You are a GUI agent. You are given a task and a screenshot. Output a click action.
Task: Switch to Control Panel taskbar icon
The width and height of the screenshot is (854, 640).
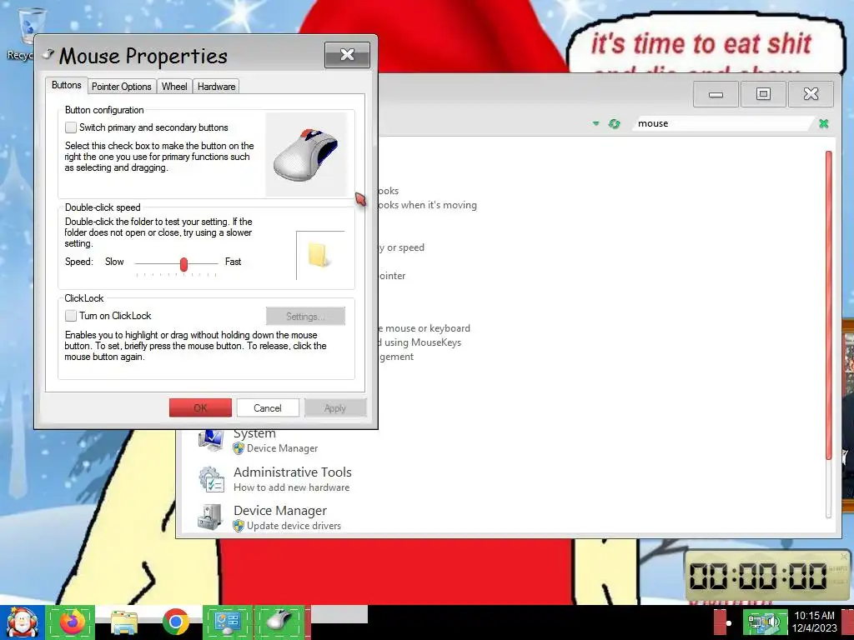coord(227,622)
